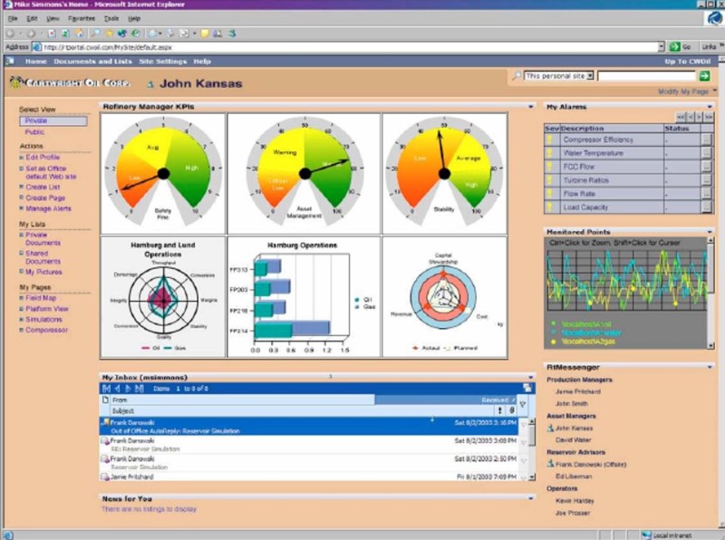
Task: Collapse the Refinery Manager KPIs panel arrow
Action: coord(531,107)
